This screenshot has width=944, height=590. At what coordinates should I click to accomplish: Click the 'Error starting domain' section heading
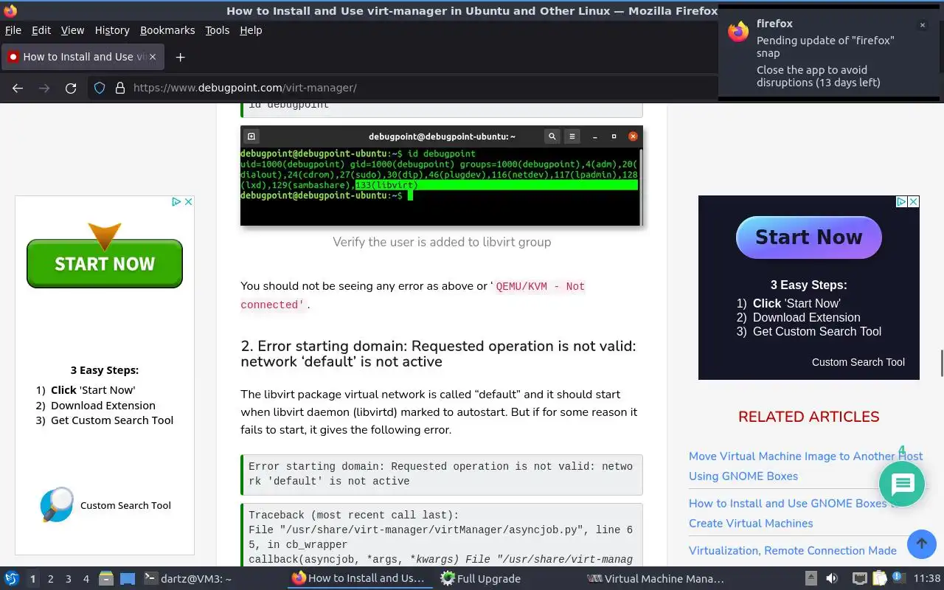point(438,354)
